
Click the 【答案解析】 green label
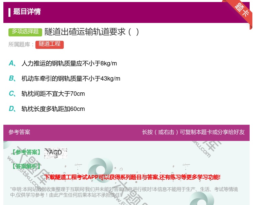26,166
